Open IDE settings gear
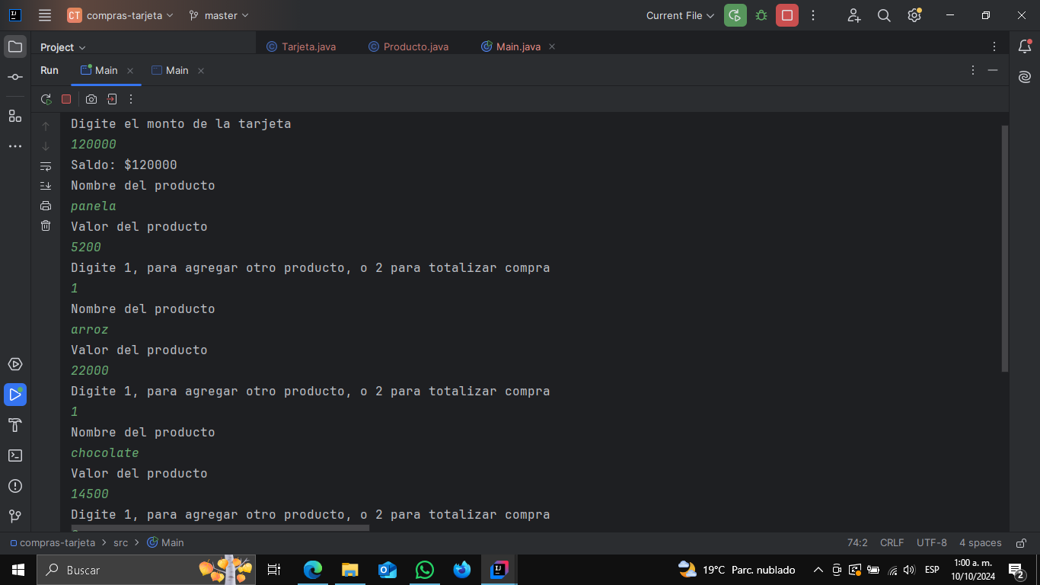The height and width of the screenshot is (585, 1040). click(x=914, y=15)
